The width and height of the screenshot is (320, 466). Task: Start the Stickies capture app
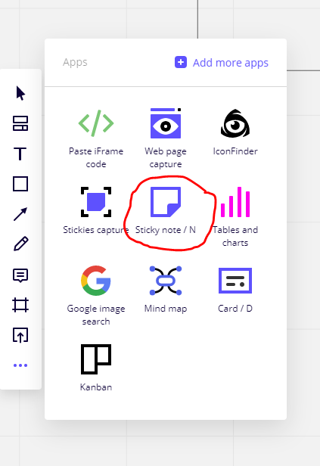point(95,211)
